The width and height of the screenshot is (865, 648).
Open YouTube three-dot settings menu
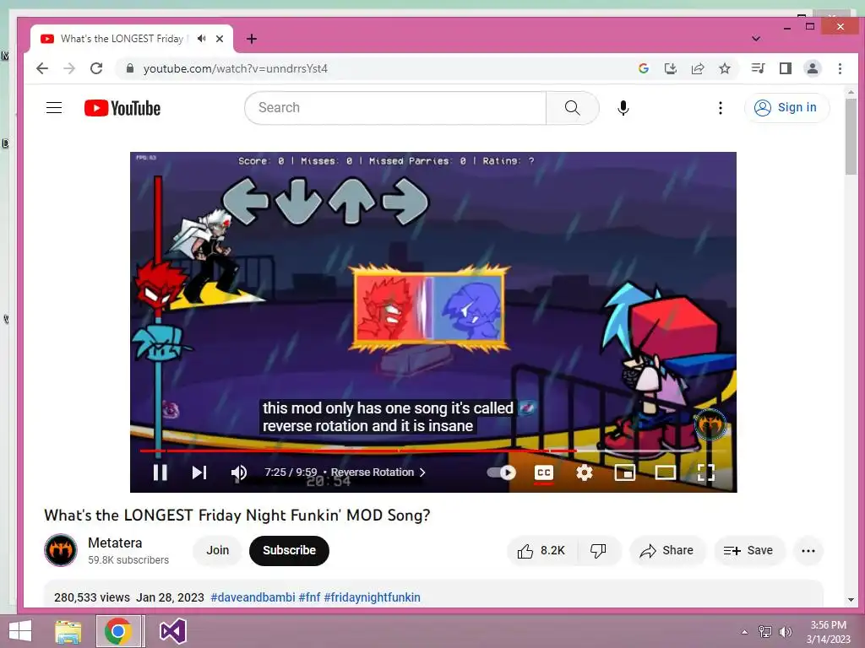[720, 107]
